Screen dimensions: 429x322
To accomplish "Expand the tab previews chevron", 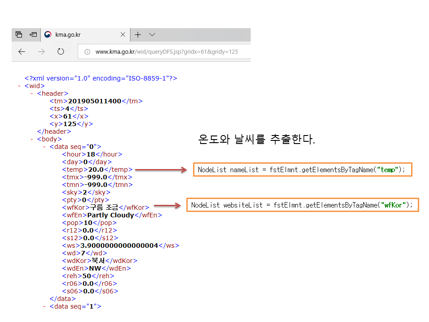I will click(x=152, y=34).
